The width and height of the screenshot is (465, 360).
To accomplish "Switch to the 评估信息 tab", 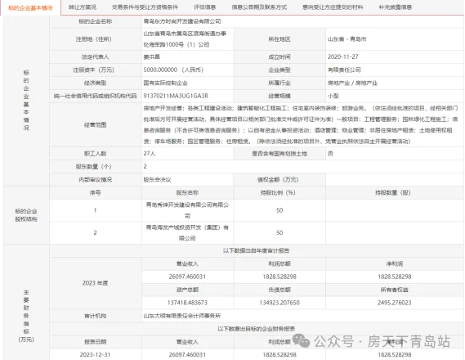I will click(x=204, y=7).
